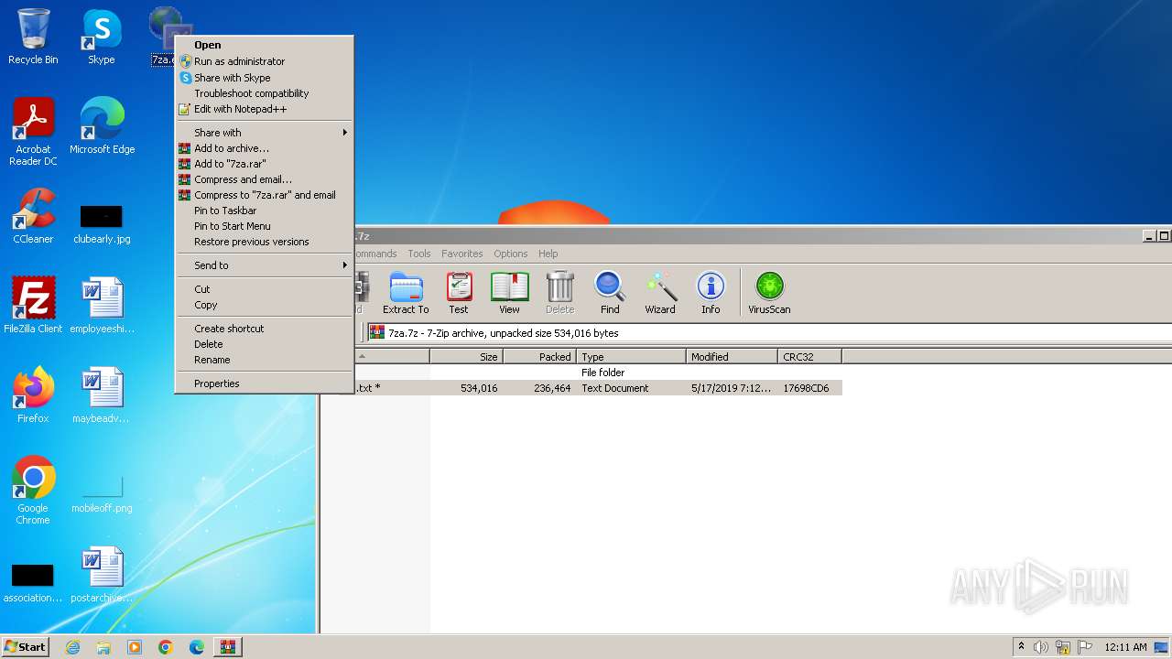Select the clubearly.jpg desktop file

click(102, 223)
